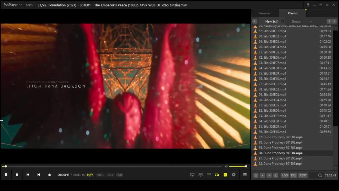Switch to the Browser tab
This screenshot has width=339, height=191.
[265, 13]
